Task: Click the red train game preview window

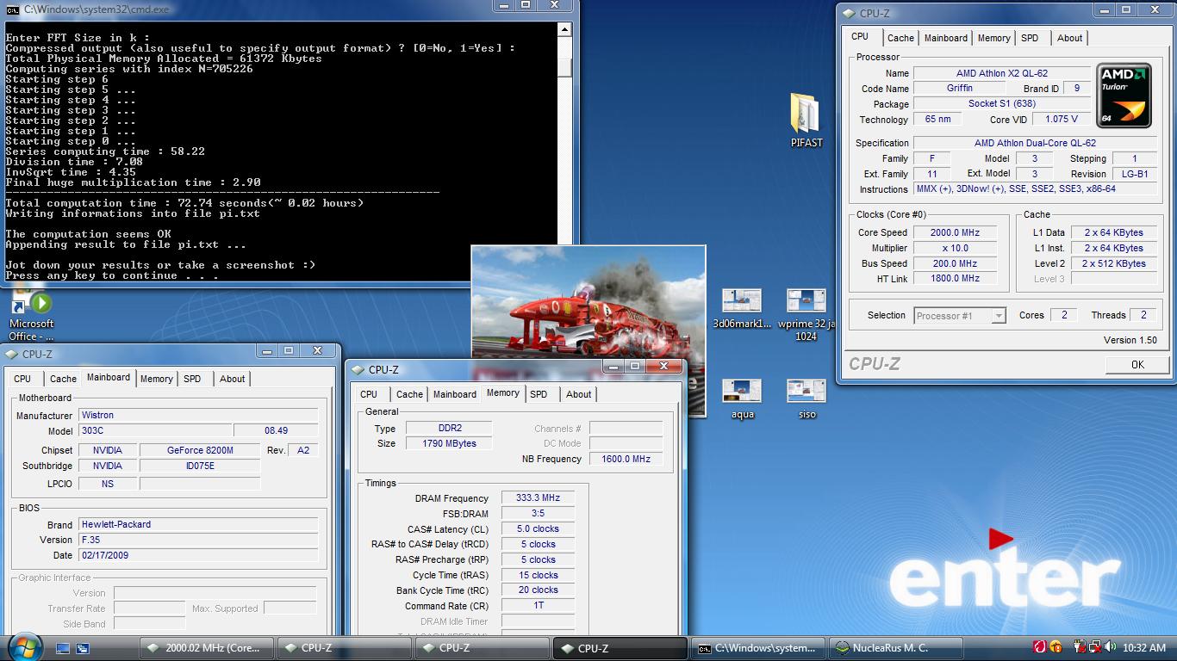Action: [588, 301]
